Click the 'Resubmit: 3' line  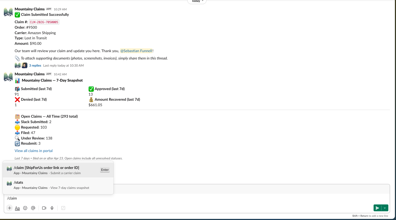coord(31,143)
